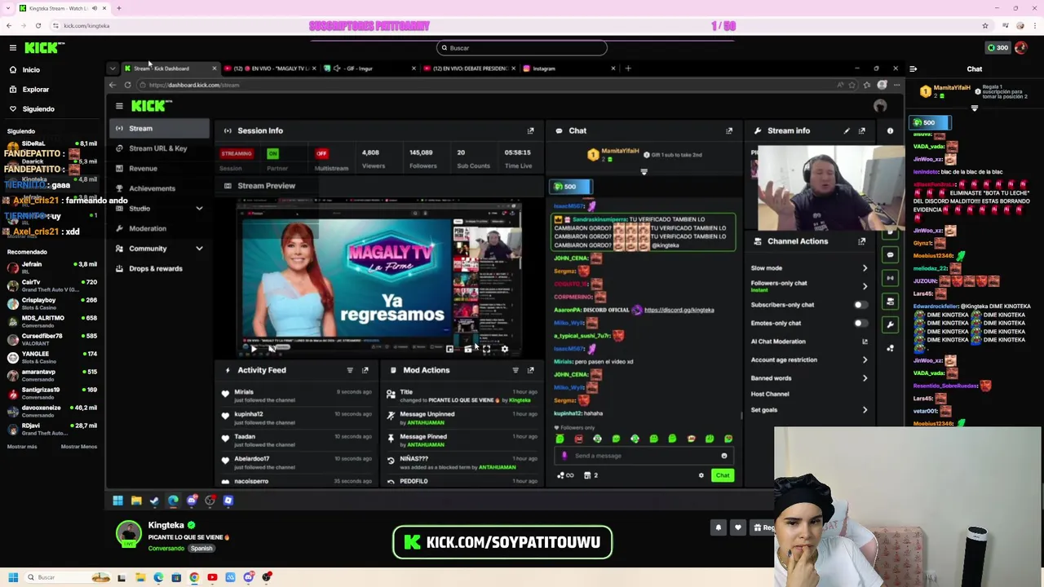This screenshot has width=1044, height=587.
Task: Click the Kick Buscar search box
Action: [x=522, y=48]
